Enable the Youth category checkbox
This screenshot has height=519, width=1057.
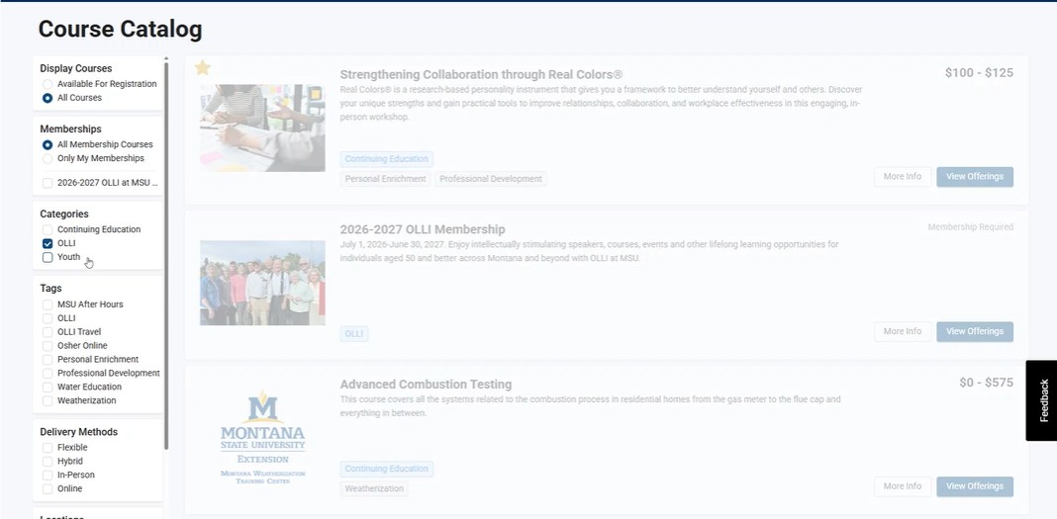coord(48,257)
